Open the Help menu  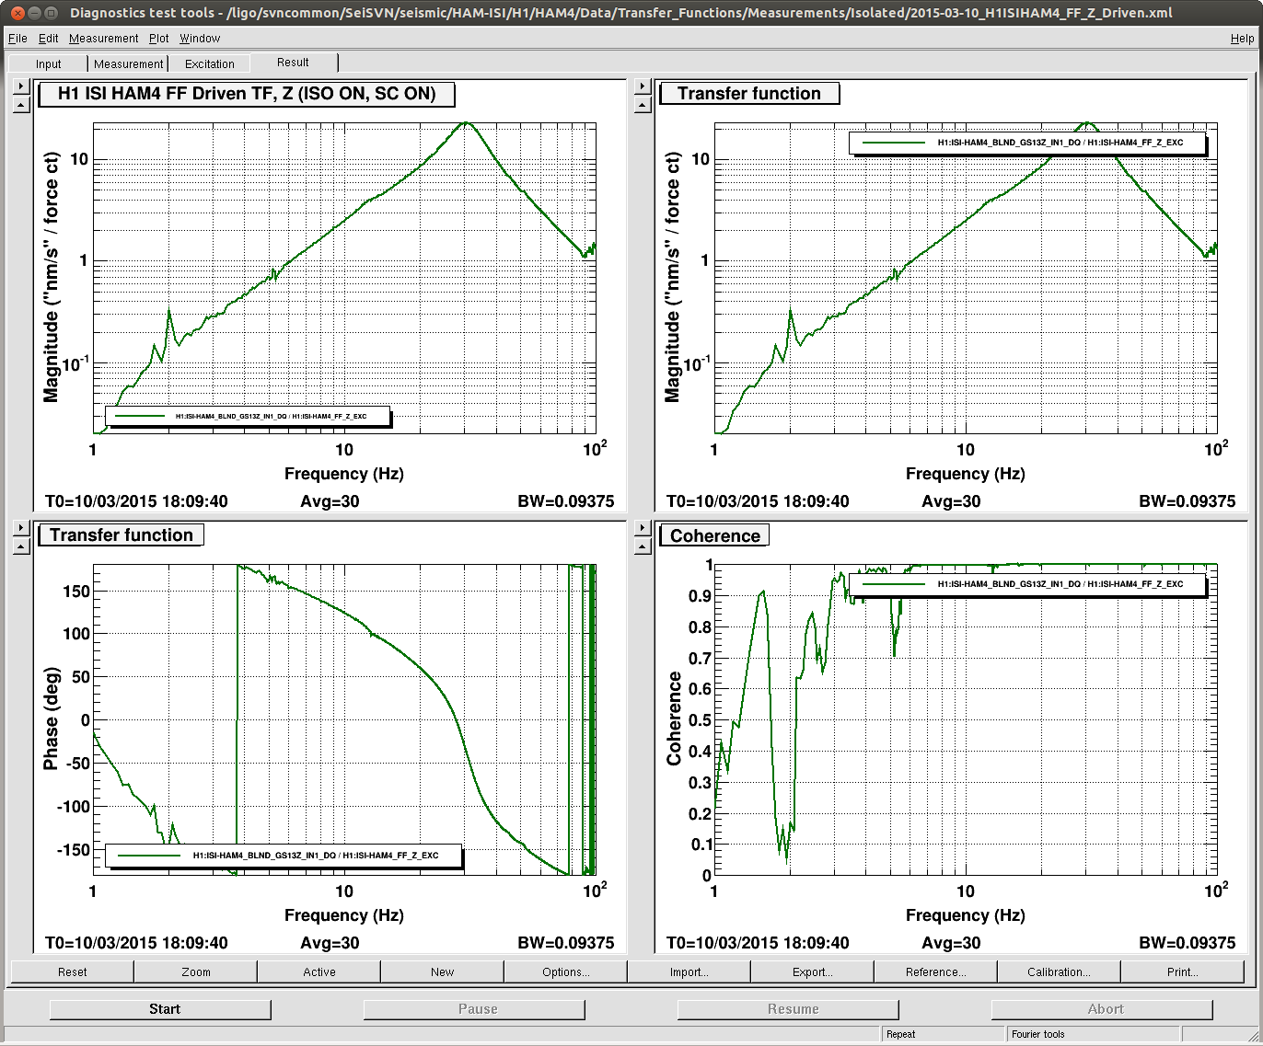[1242, 39]
